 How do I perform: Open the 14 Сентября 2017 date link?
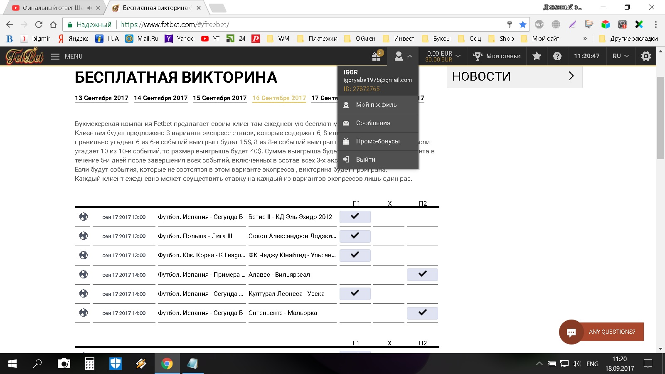pyautogui.click(x=160, y=98)
